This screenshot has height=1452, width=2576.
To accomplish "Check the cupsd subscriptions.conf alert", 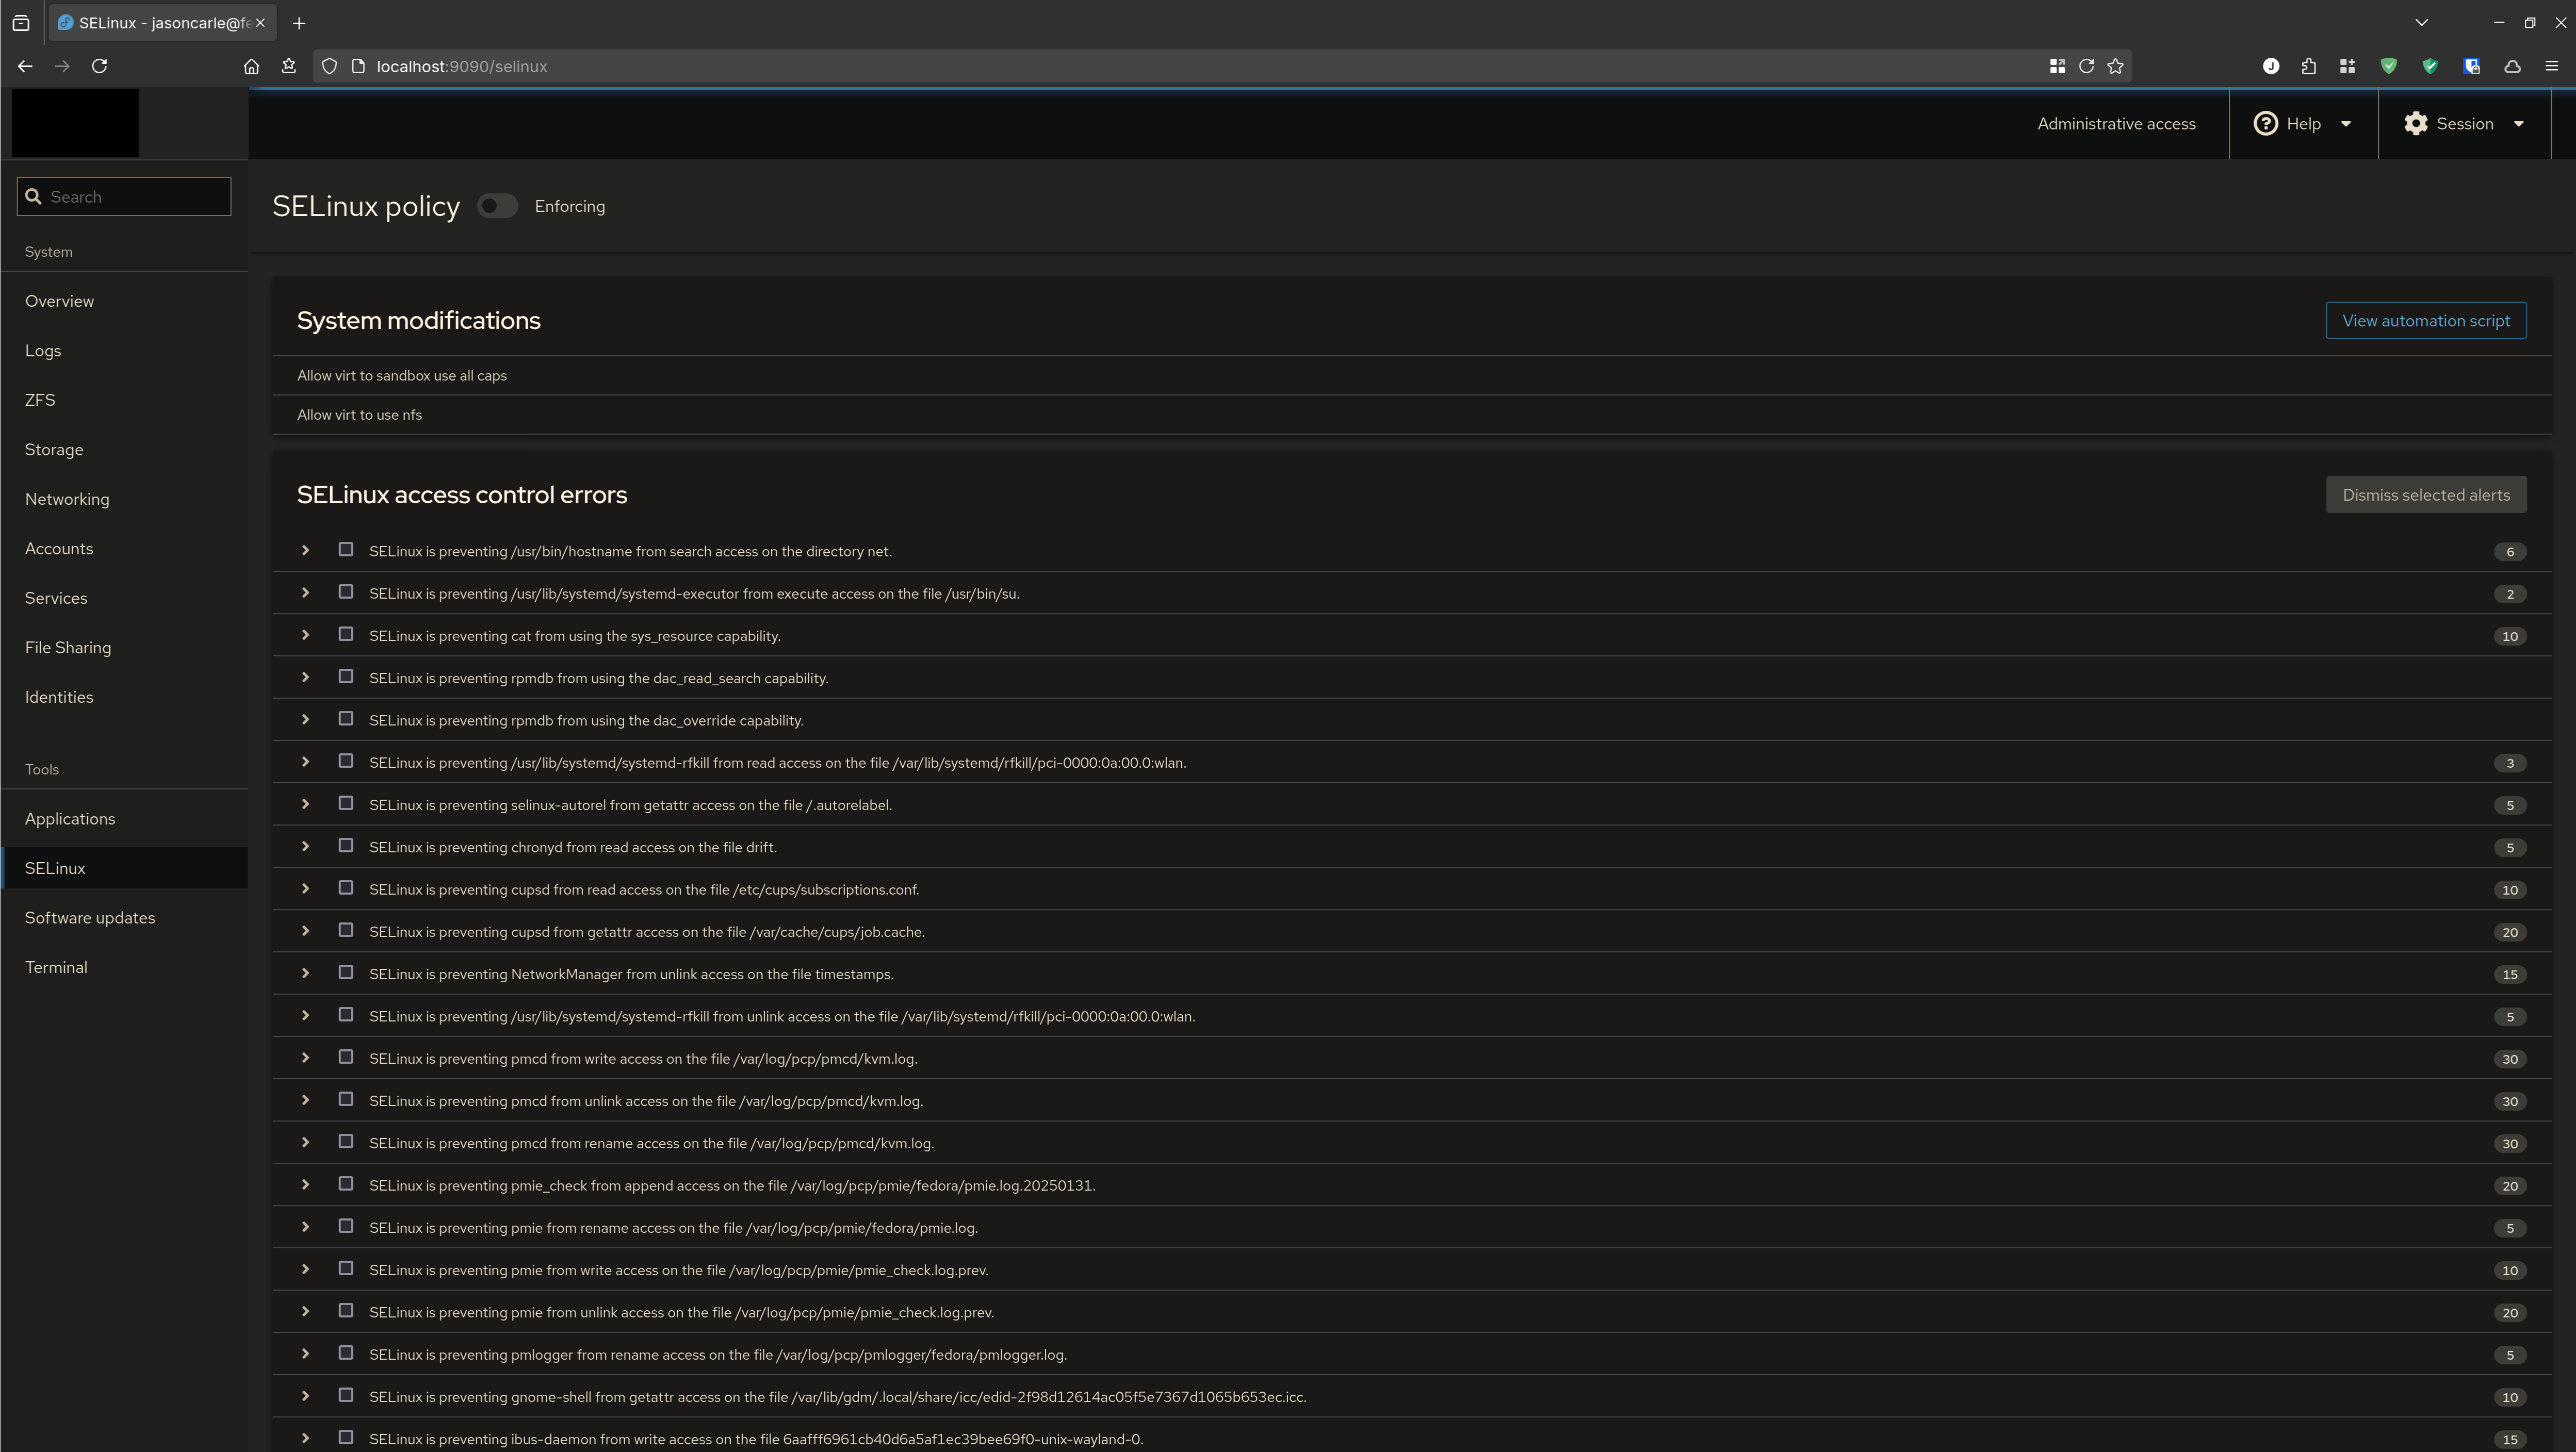I will click(x=346, y=887).
